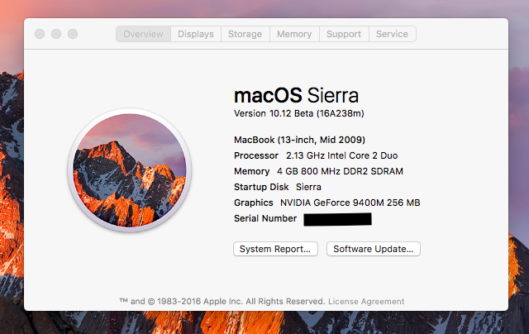Image resolution: width=529 pixels, height=334 pixels.
Task: Check for Software Update
Action: tap(373, 249)
